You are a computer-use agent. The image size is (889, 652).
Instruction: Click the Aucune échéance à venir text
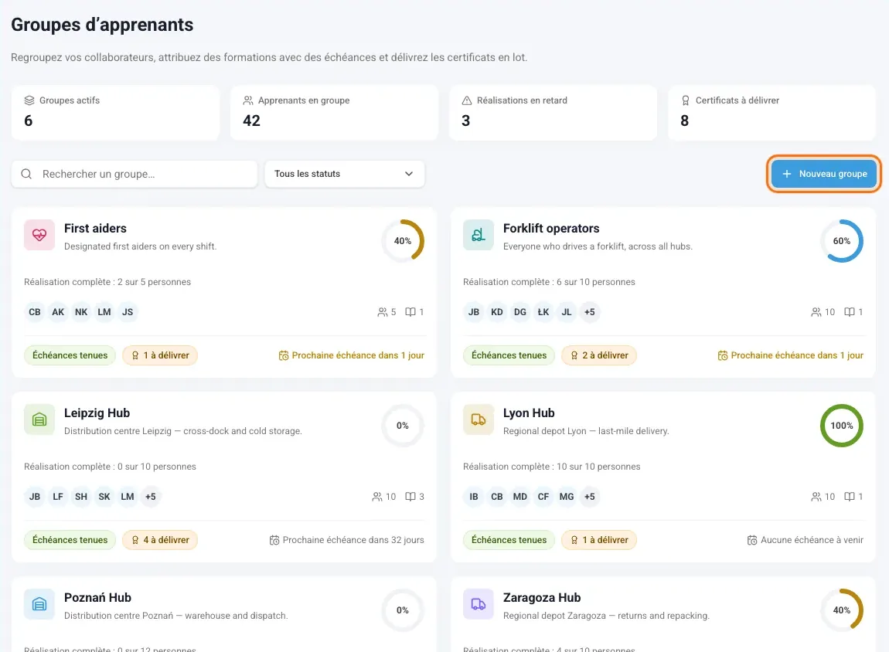[812, 540]
